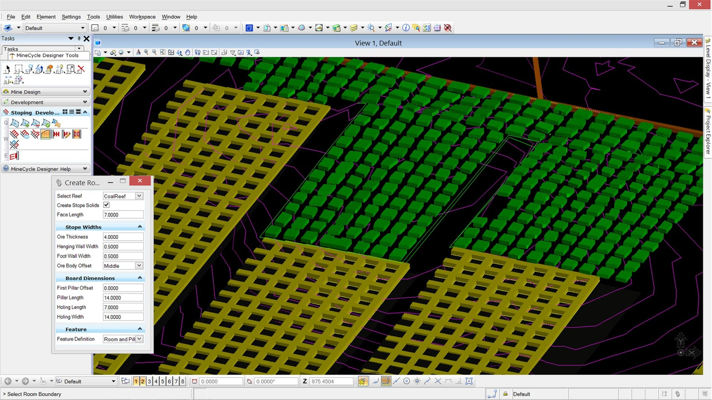
Task: Open the Workspace menu
Action: (142, 17)
